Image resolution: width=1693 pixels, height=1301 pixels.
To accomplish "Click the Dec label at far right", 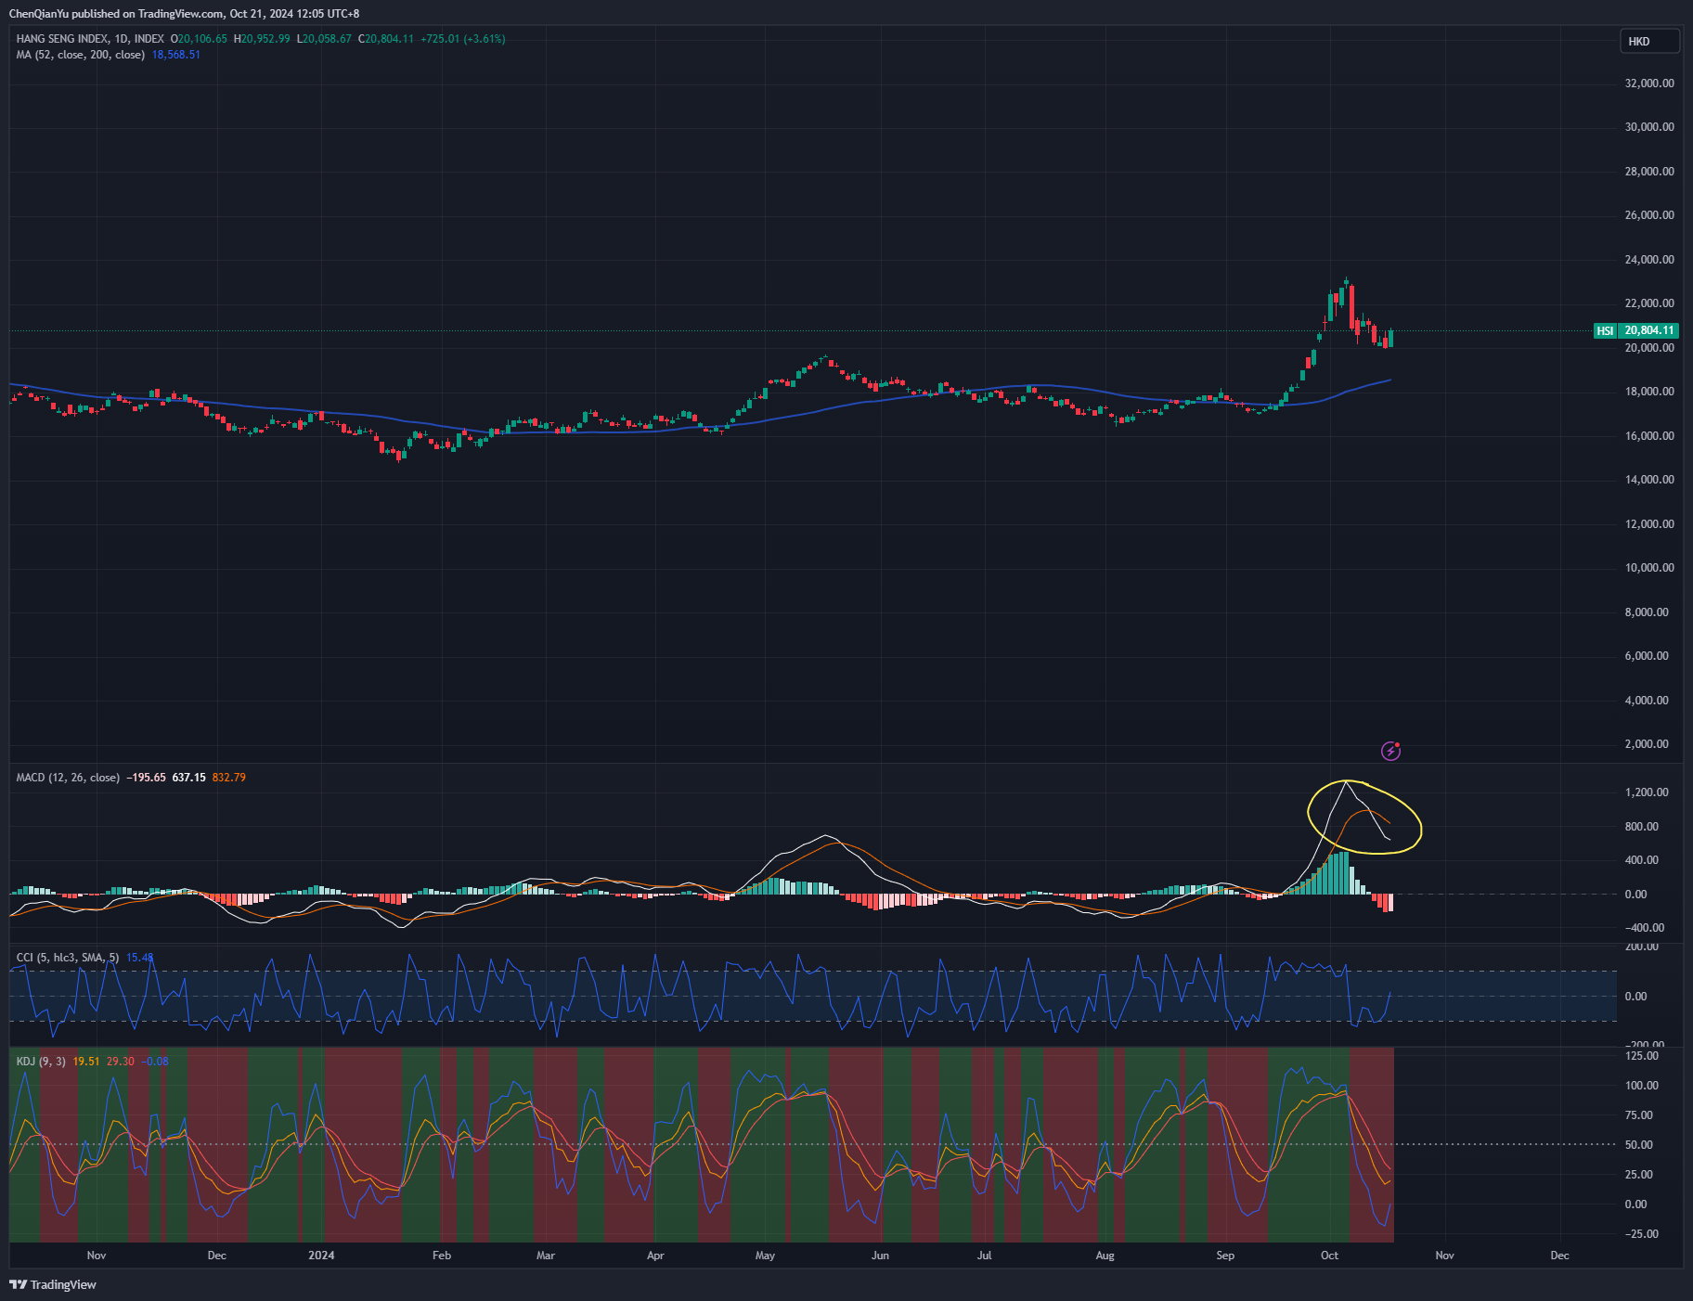I will (1559, 1256).
